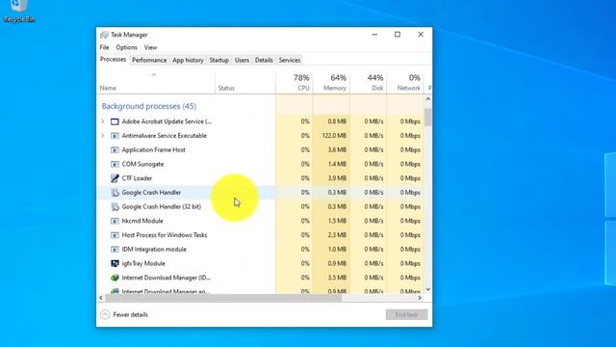616x347 pixels.
Task: Open the Recycle Bin desktop icon
Action: tap(18, 11)
